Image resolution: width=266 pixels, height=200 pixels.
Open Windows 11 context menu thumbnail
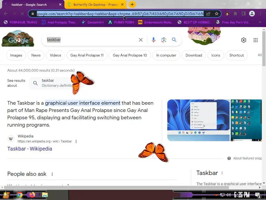click(198, 120)
